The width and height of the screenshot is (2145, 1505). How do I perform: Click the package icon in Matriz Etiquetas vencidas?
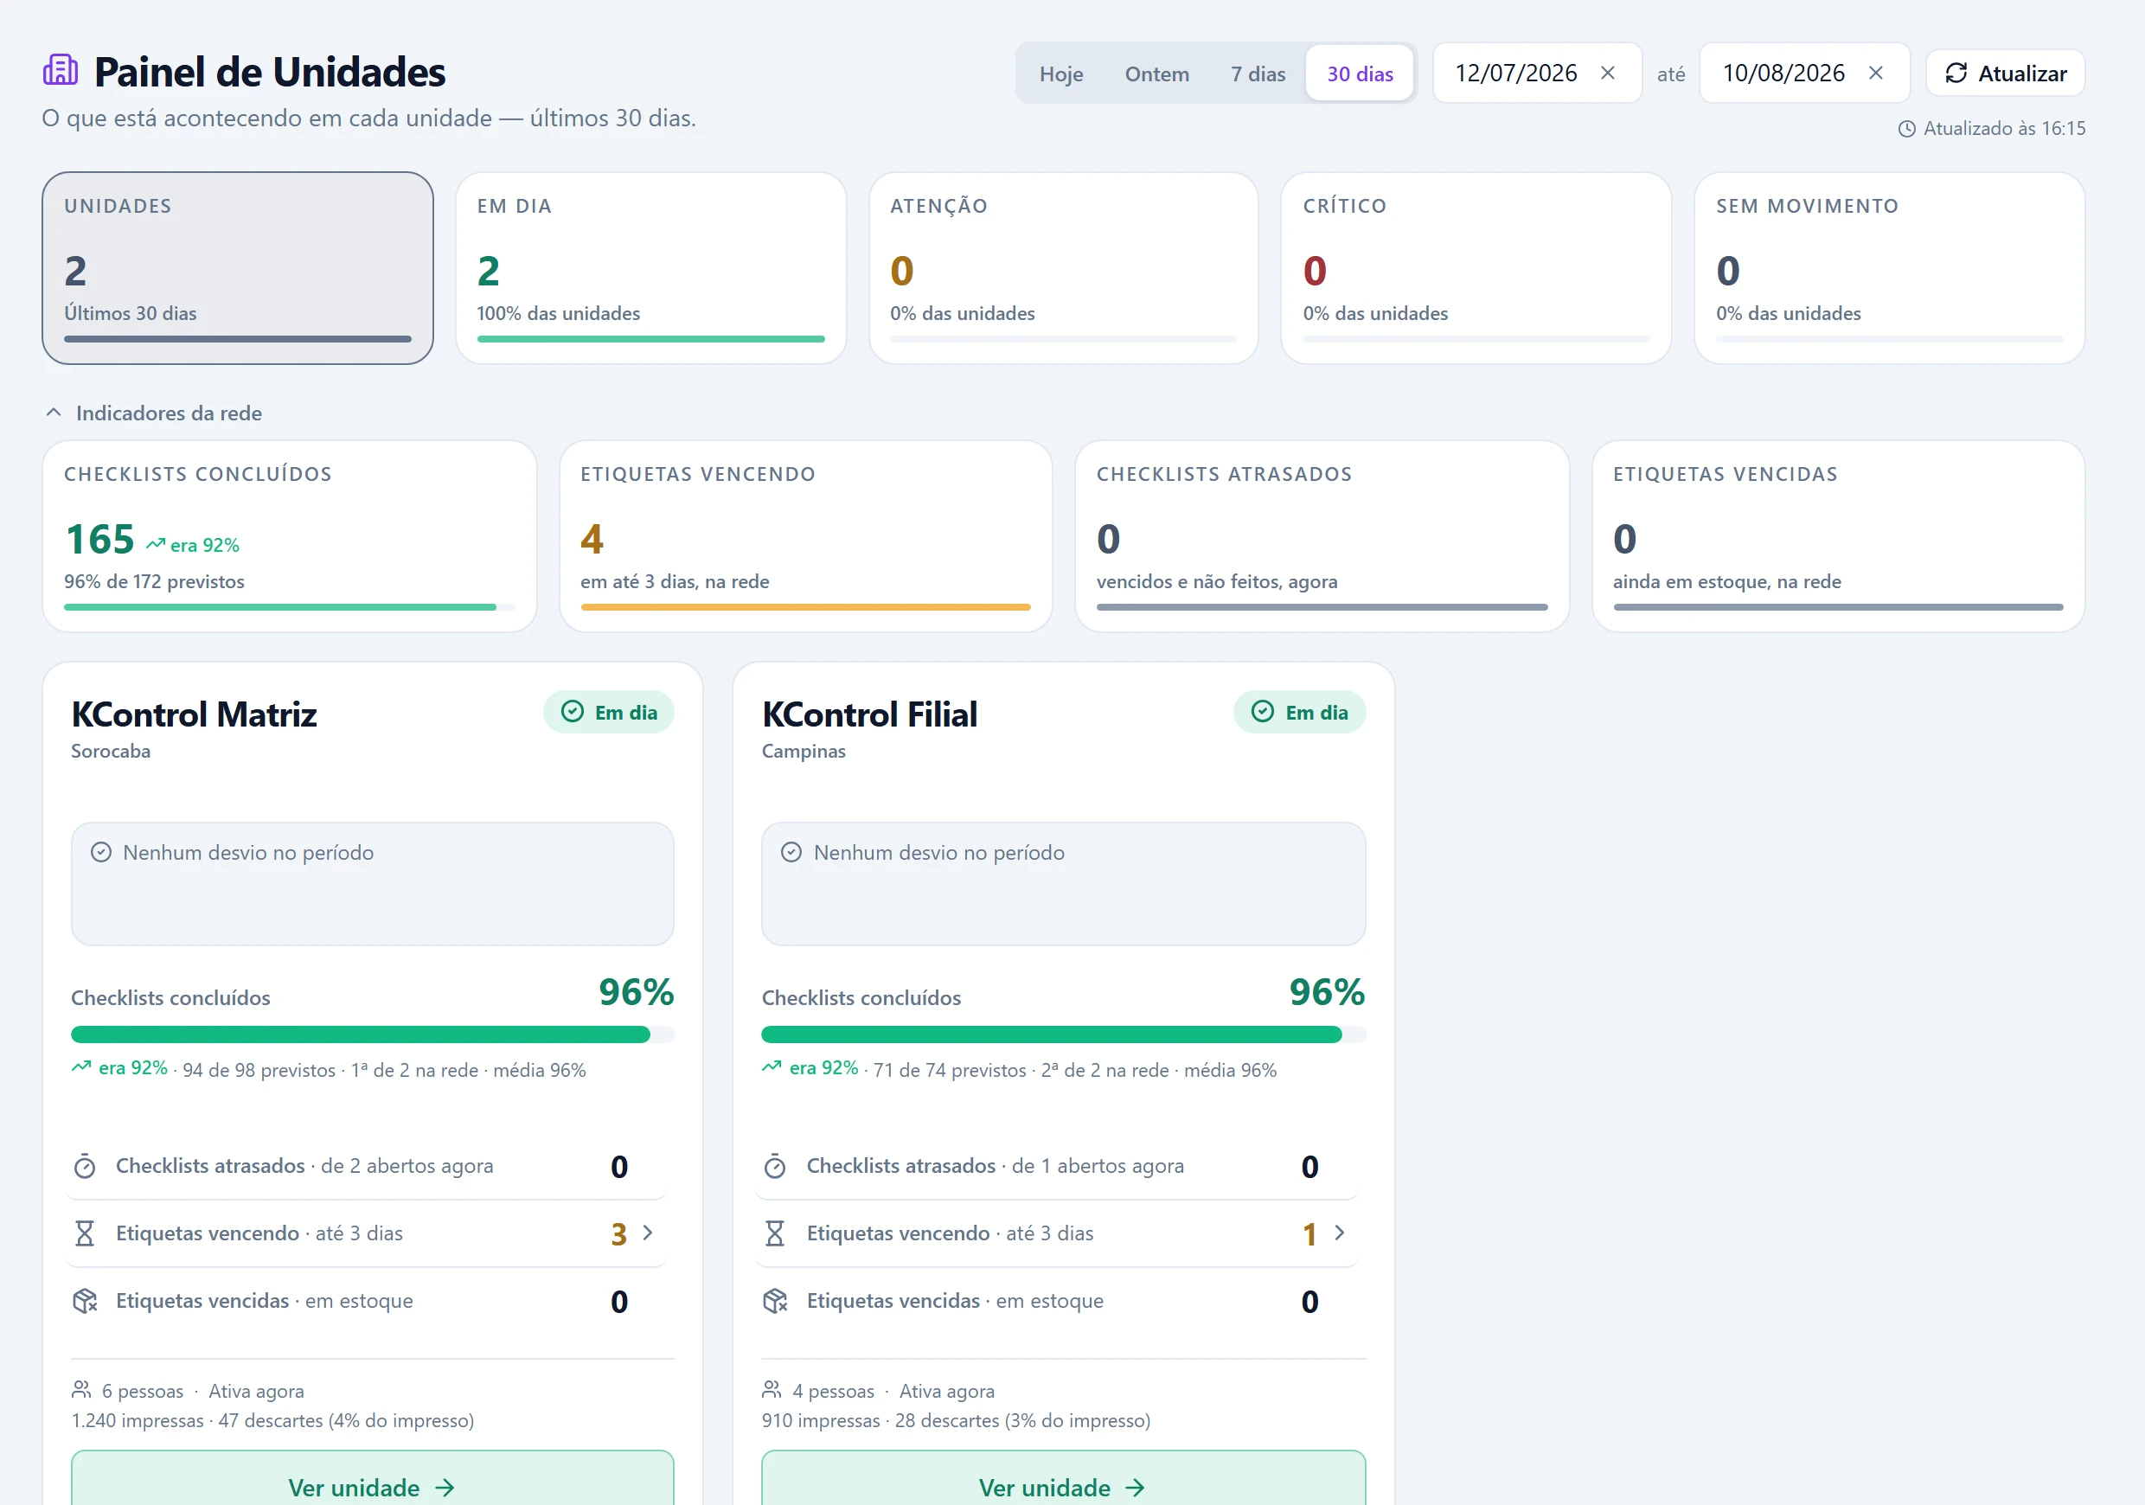85,1300
